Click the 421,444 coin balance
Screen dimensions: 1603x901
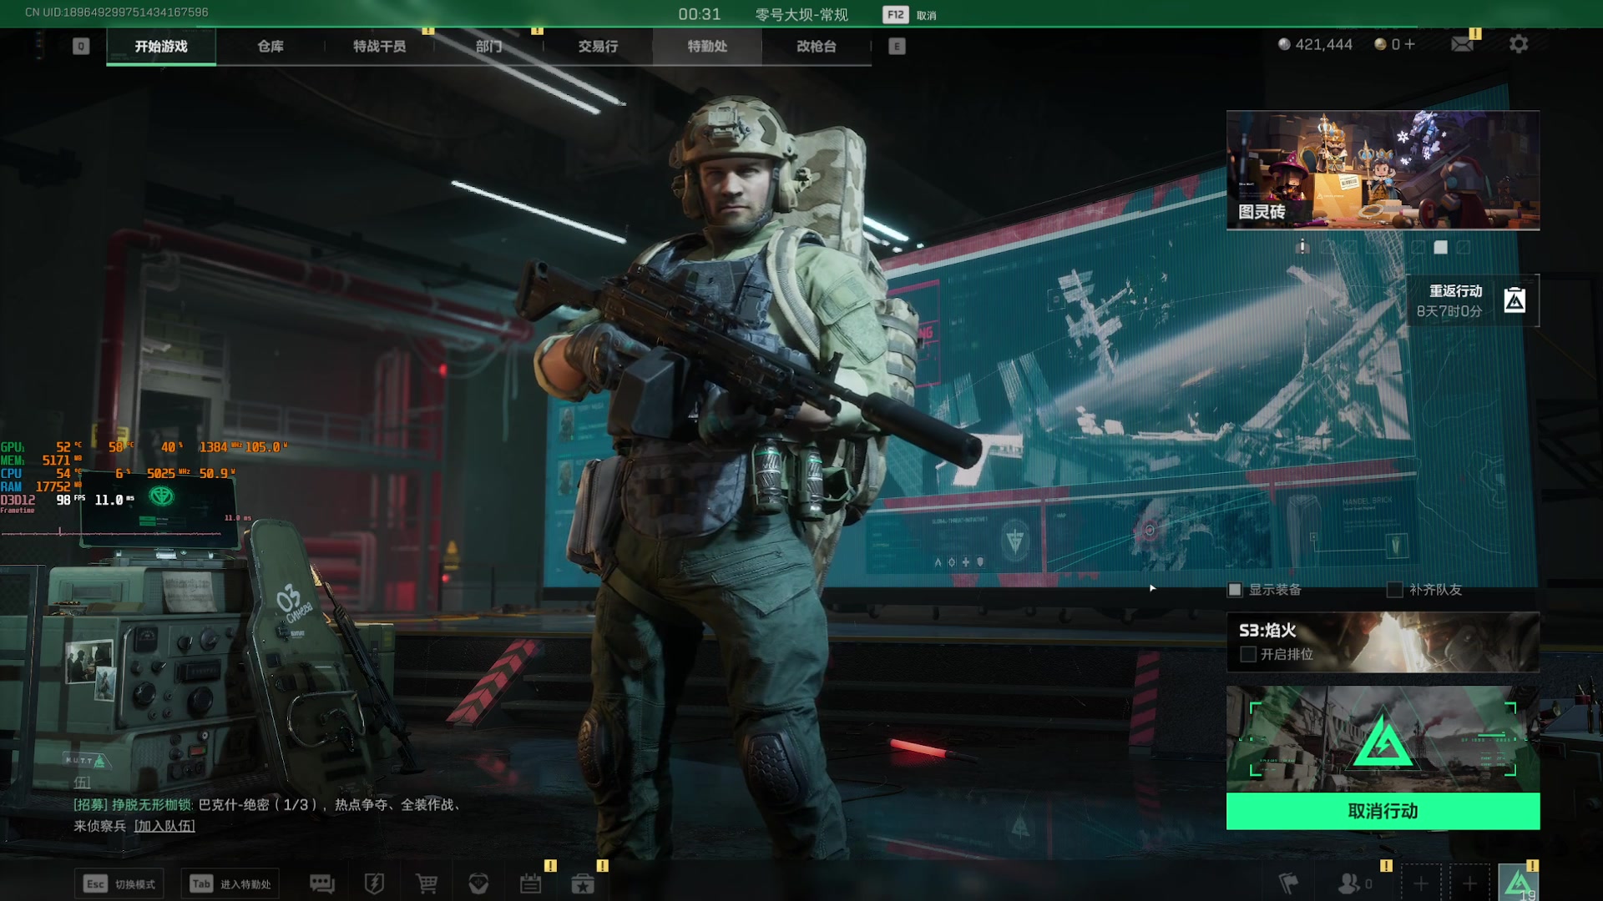click(x=1315, y=44)
